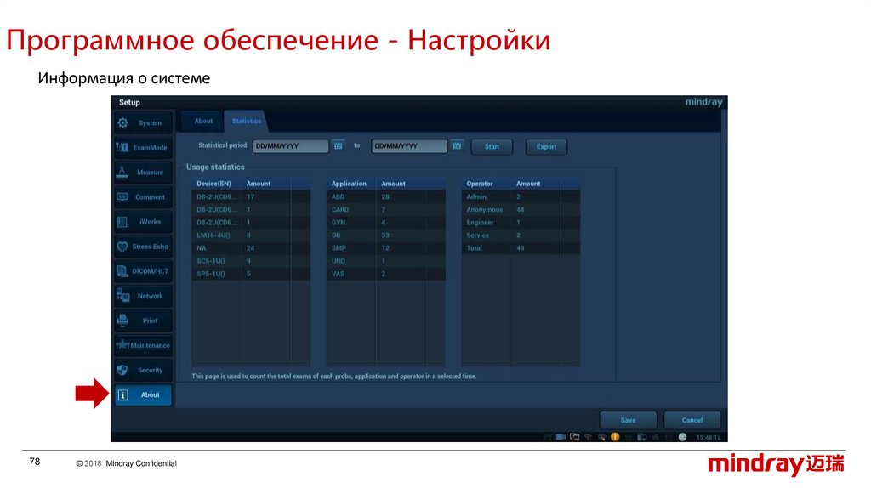Click the Wi-Fi icon in status bar
Screen dimensions: 871x488
point(588,437)
